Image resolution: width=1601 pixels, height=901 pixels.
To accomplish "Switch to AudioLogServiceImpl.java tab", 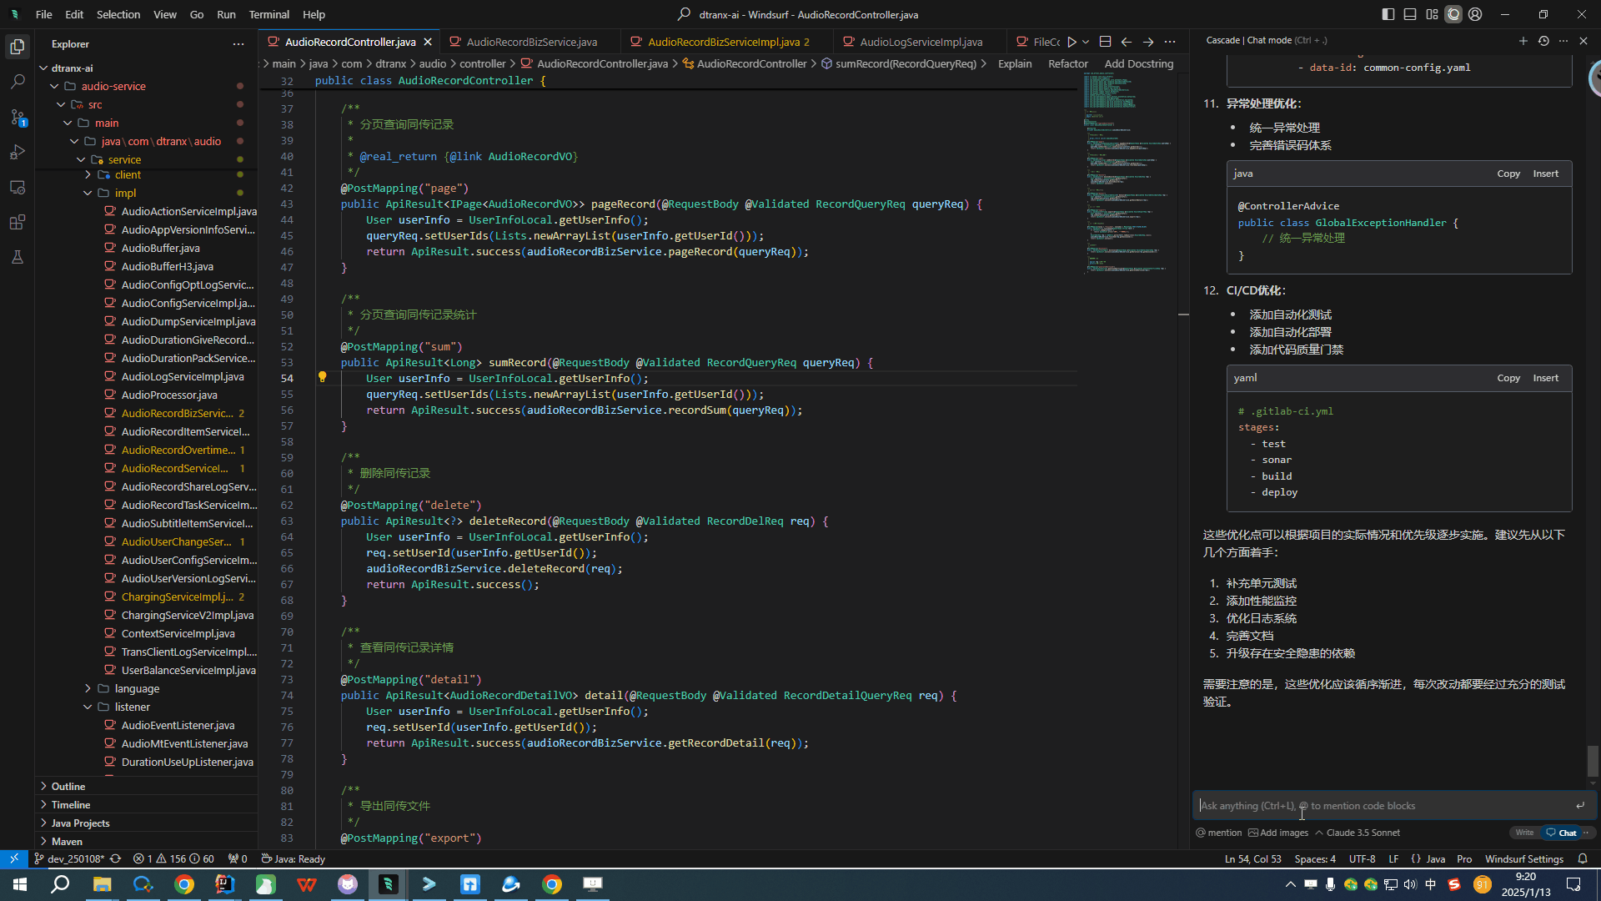I will (921, 42).
